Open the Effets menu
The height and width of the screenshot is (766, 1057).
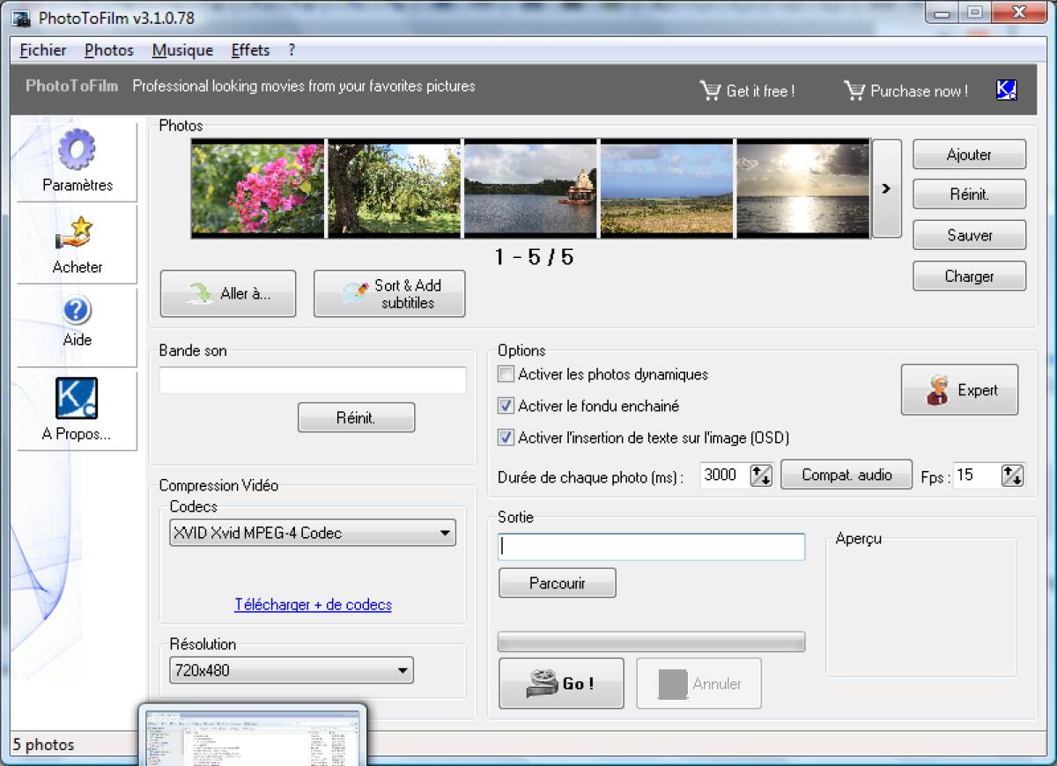(249, 50)
